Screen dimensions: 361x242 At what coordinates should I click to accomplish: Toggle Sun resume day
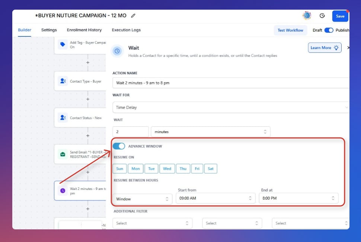click(x=119, y=169)
